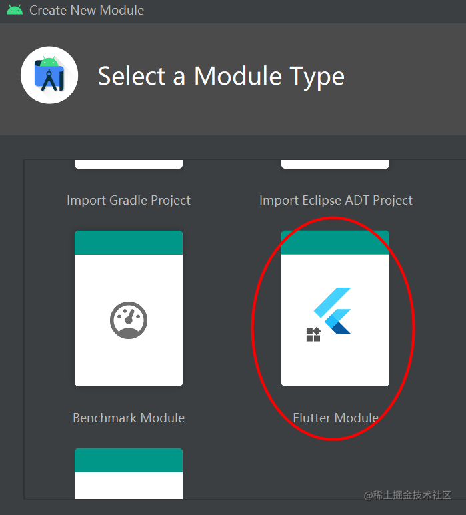The image size is (466, 515).
Task: Click the white body of Flutter card
Action: 335,320
